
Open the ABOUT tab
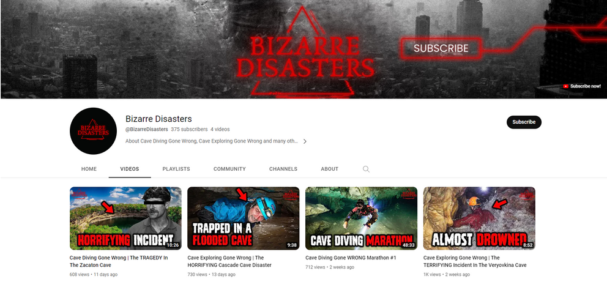tap(329, 169)
